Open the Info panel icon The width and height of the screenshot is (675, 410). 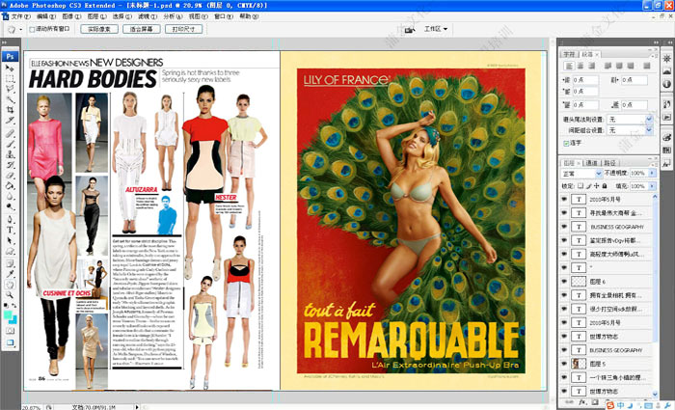(x=667, y=84)
